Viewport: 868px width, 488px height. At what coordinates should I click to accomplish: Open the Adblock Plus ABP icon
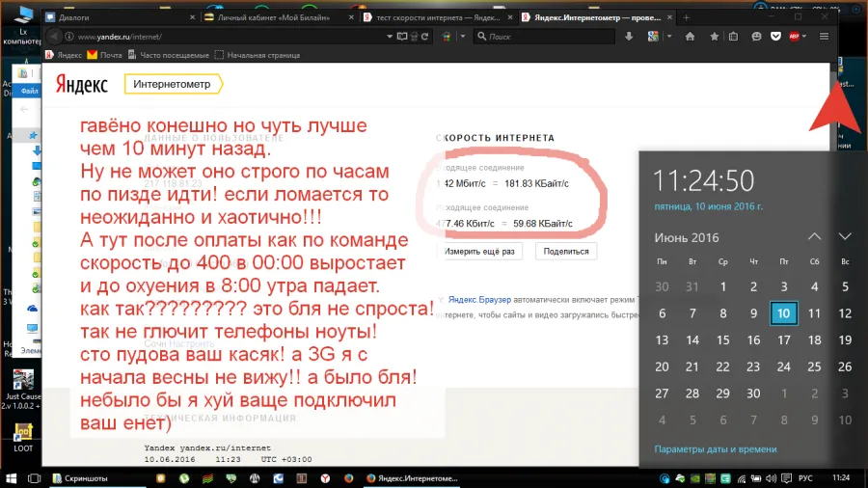795,37
